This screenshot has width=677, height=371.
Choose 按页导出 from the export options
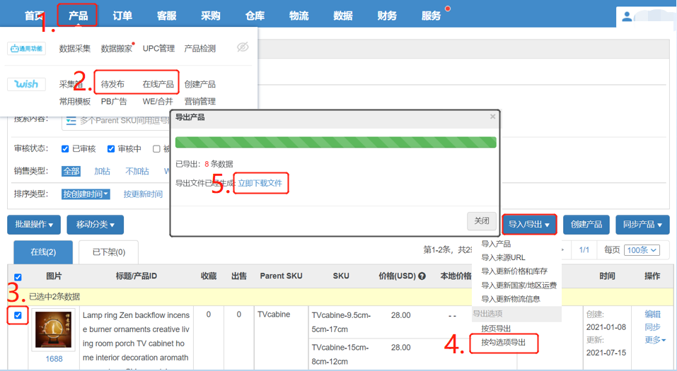pos(496,329)
